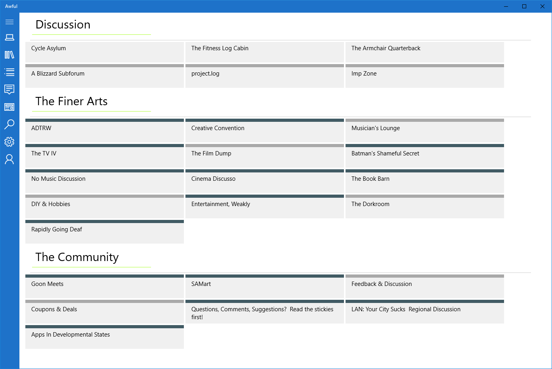
Task: Open search with the magnifying glass icon
Action: pyautogui.click(x=10, y=124)
